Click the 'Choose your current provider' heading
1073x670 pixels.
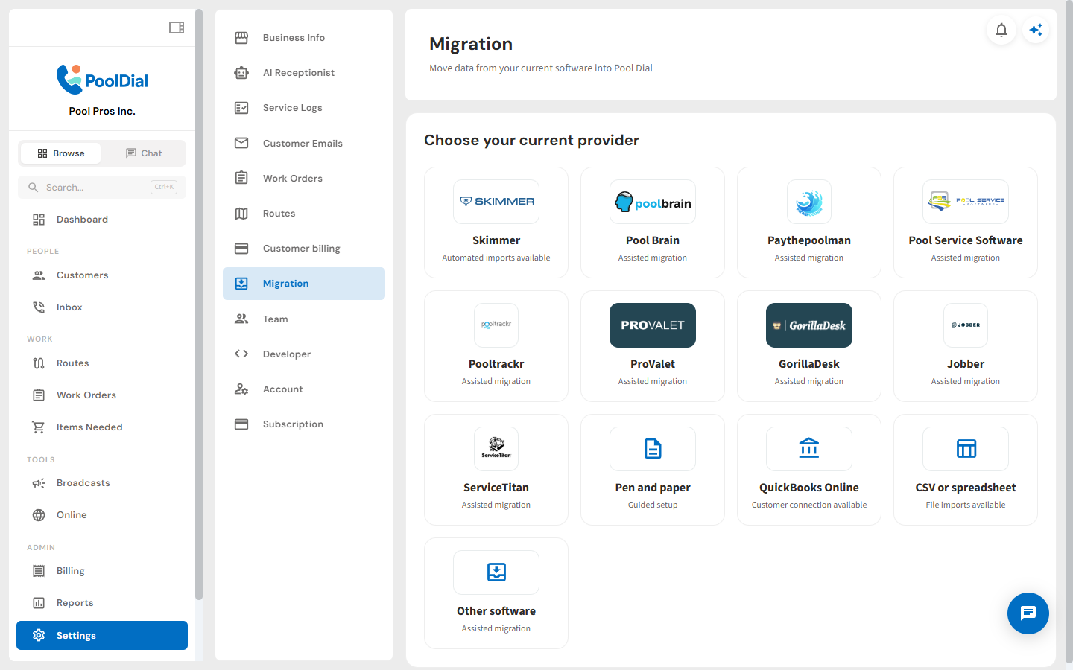(531, 140)
